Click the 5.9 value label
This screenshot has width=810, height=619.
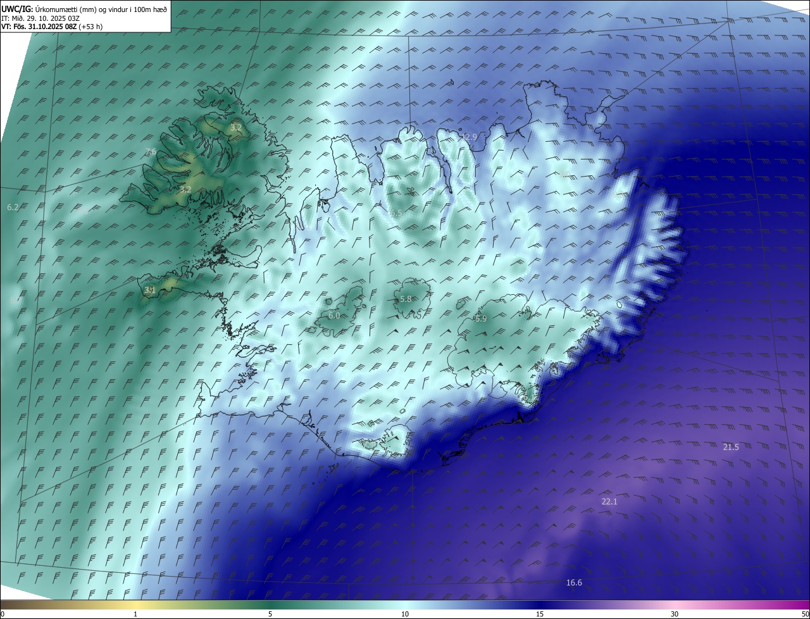pos(480,318)
